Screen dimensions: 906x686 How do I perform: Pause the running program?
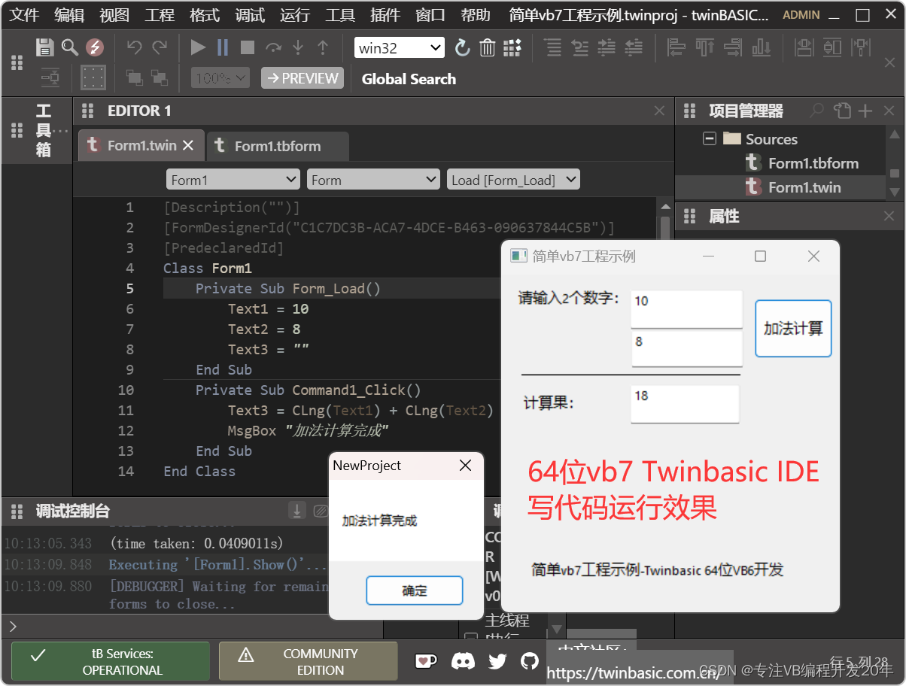pyautogui.click(x=222, y=47)
